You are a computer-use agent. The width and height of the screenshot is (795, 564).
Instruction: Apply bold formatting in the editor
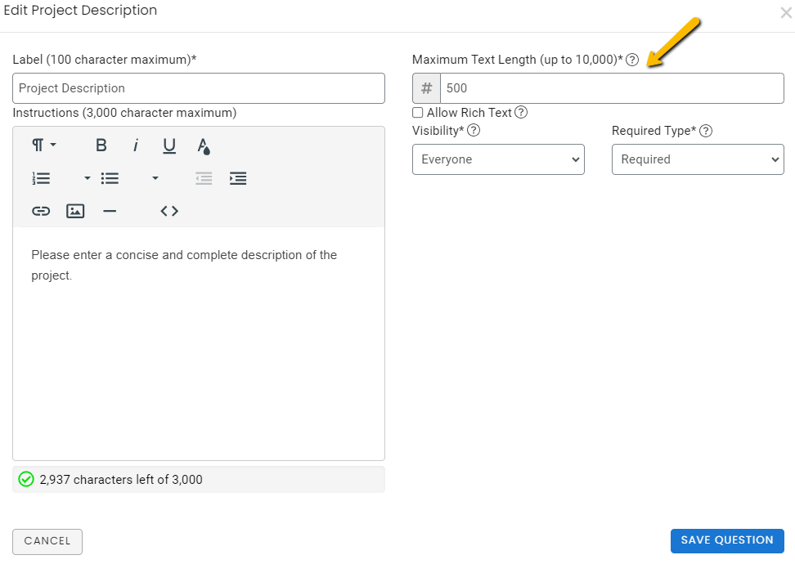point(101,145)
